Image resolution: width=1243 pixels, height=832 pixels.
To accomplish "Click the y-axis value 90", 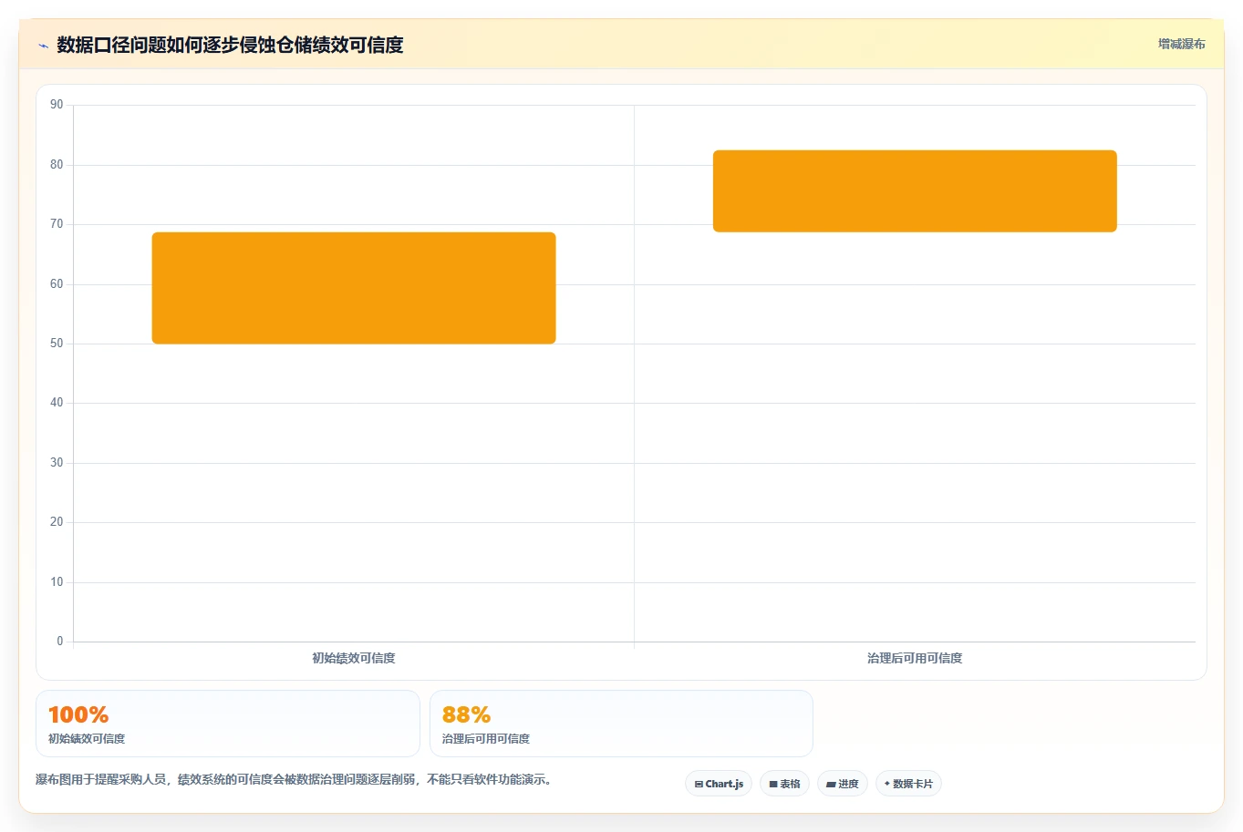I will pyautogui.click(x=57, y=105).
